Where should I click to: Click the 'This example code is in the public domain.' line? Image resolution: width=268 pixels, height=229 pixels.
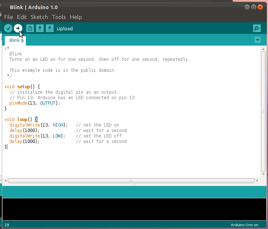63,70
